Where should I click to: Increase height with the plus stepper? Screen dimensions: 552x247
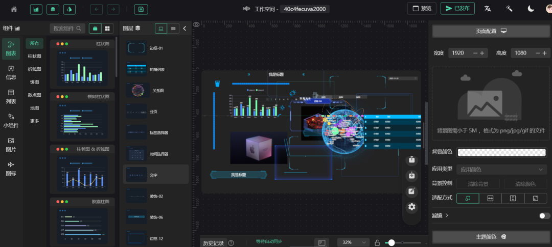(x=545, y=53)
